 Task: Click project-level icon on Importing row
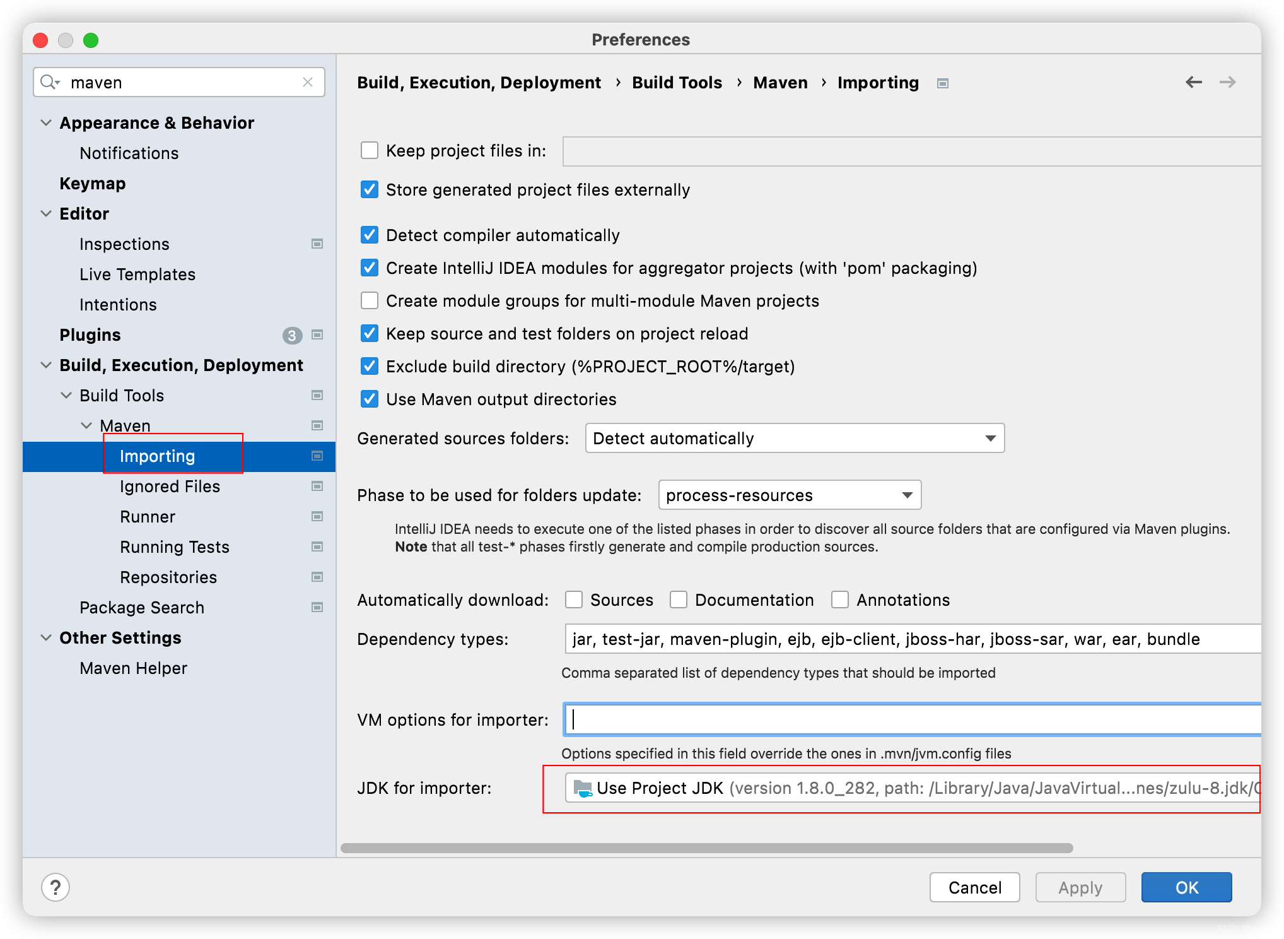click(x=317, y=456)
